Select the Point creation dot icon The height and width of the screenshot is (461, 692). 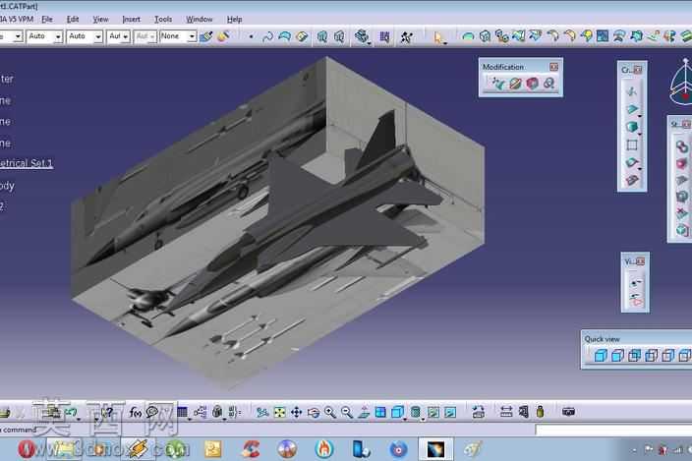pos(251,36)
